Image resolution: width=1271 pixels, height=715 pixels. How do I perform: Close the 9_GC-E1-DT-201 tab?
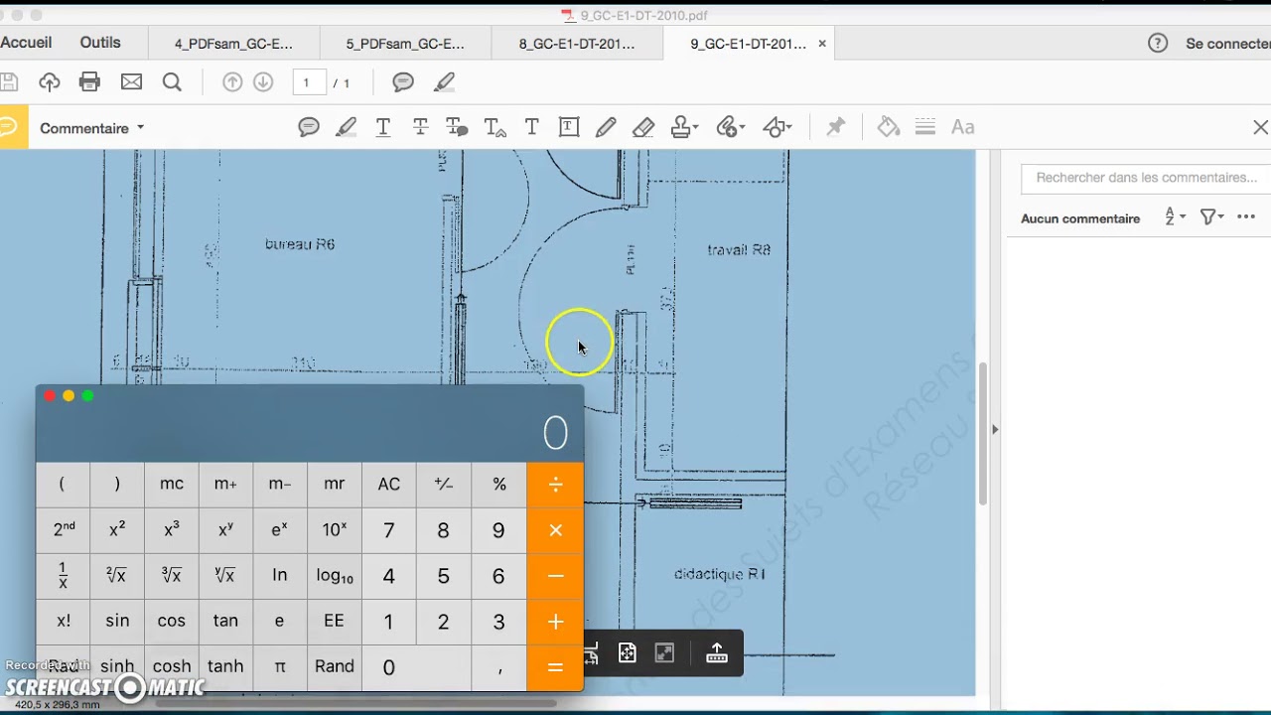[822, 44]
